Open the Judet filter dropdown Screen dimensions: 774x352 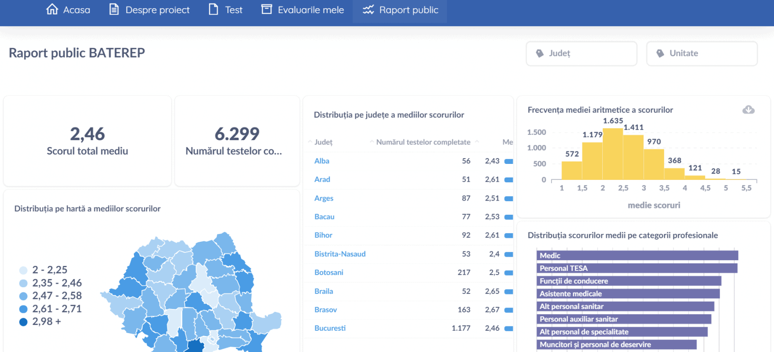[581, 53]
